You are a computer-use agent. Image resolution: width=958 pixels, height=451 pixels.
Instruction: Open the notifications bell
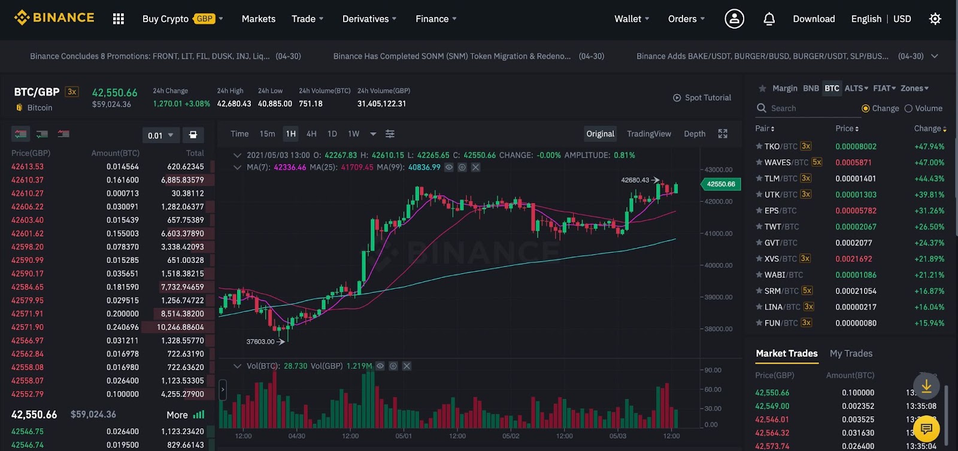769,19
